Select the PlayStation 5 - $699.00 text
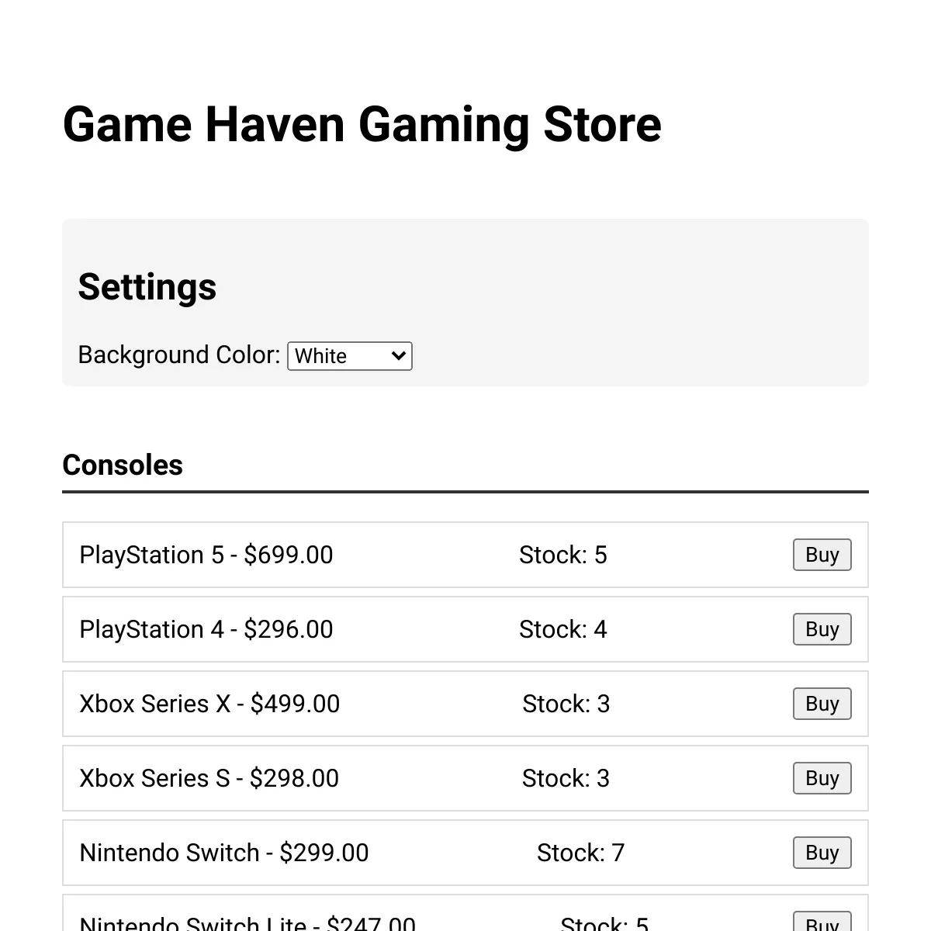Image resolution: width=931 pixels, height=931 pixels. click(206, 555)
